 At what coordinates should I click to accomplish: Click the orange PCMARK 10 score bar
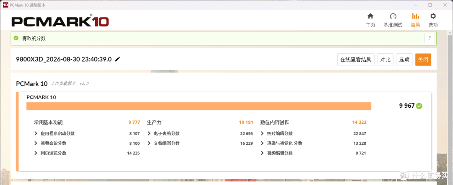coord(199,106)
